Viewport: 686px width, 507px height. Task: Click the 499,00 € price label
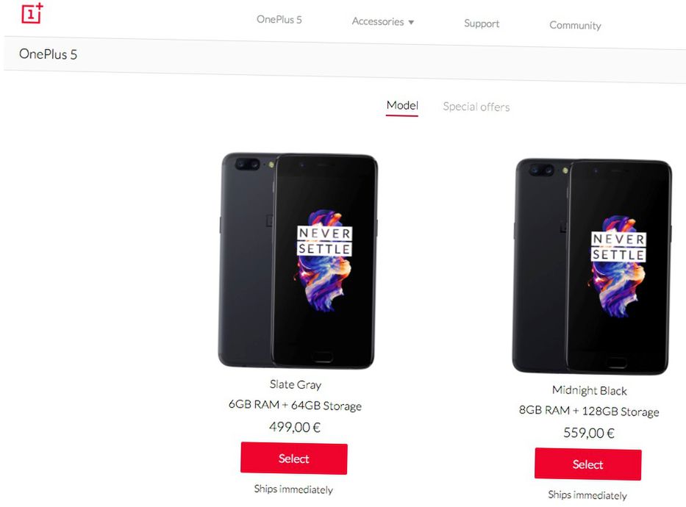[295, 427]
